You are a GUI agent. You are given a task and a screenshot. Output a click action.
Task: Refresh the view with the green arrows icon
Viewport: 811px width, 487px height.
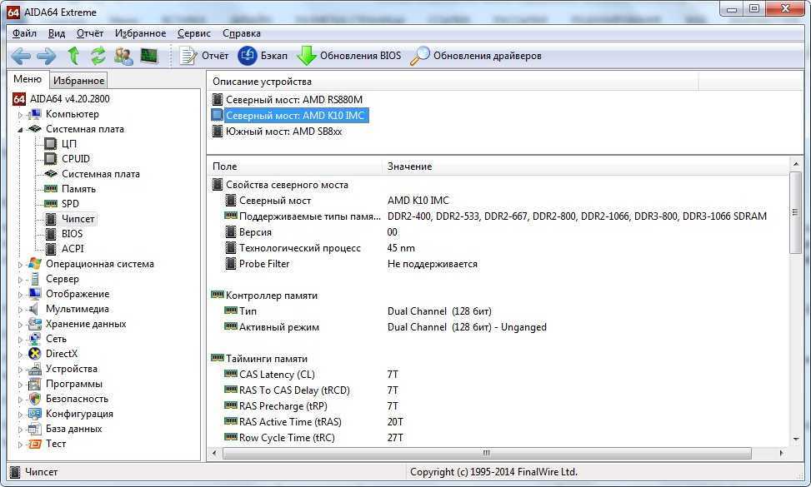click(98, 56)
